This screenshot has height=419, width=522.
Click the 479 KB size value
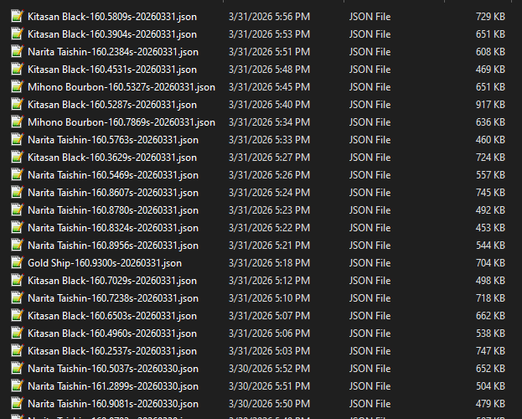pos(490,404)
